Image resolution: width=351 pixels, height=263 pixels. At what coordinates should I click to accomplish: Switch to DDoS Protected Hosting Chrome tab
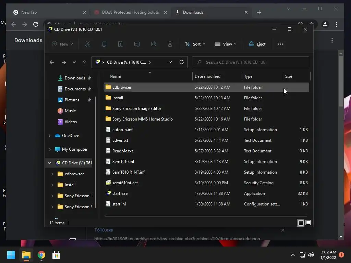pos(131,12)
